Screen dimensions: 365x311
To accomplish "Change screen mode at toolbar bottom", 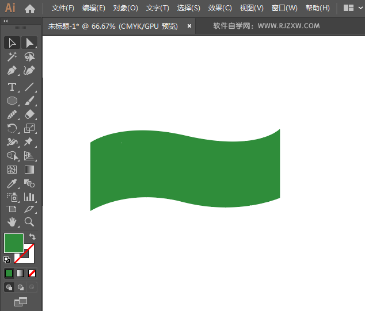I will coord(21,302).
